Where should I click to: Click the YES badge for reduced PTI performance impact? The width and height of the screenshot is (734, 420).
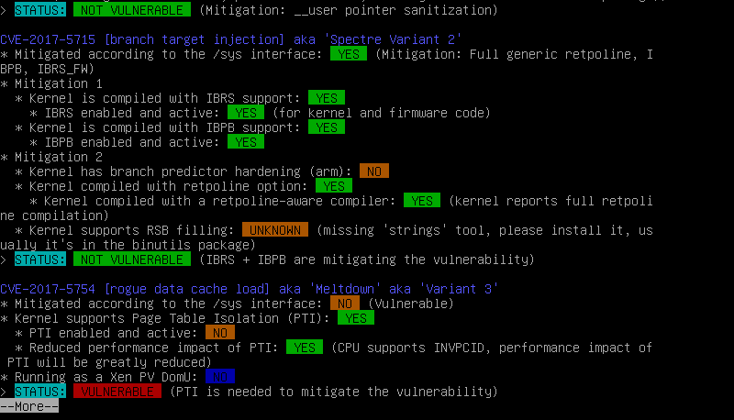click(x=305, y=347)
